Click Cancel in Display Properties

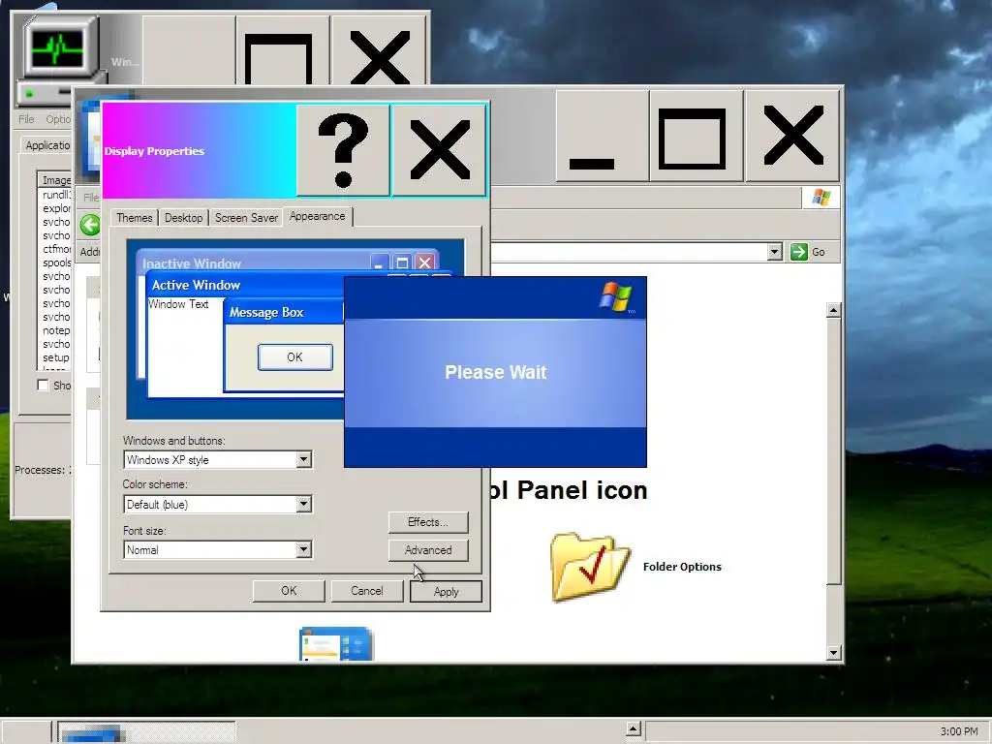(x=367, y=591)
